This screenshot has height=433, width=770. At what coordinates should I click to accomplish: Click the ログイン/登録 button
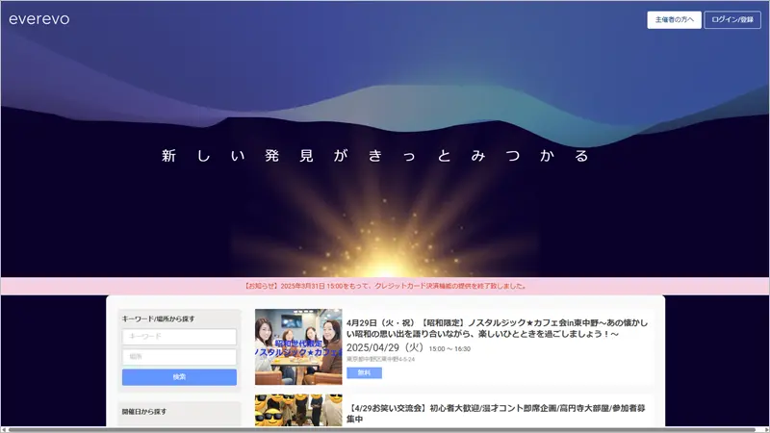pos(732,20)
